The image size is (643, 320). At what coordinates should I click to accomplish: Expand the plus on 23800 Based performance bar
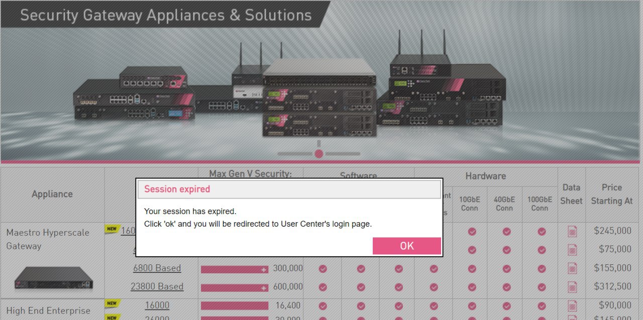(x=264, y=288)
